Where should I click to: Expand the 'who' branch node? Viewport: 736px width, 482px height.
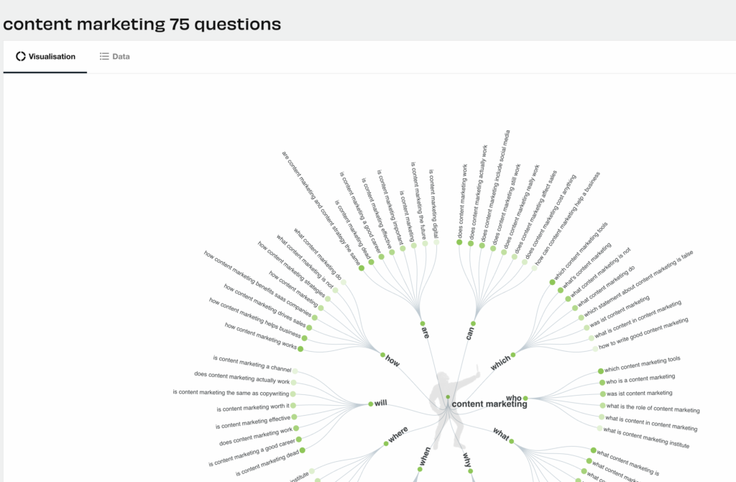(x=525, y=399)
